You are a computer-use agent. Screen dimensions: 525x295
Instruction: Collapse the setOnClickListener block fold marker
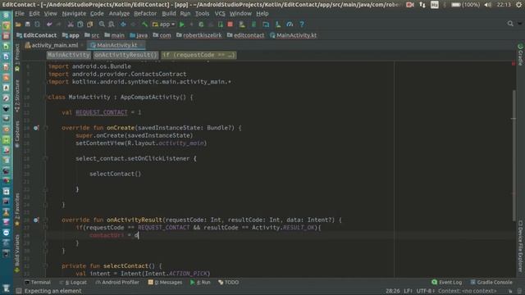46,158
